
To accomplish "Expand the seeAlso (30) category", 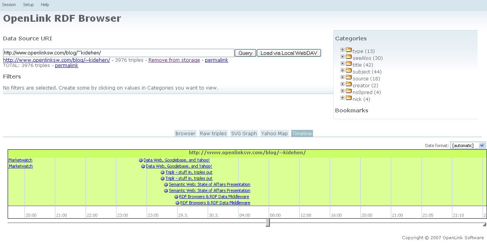I will (x=342, y=57).
